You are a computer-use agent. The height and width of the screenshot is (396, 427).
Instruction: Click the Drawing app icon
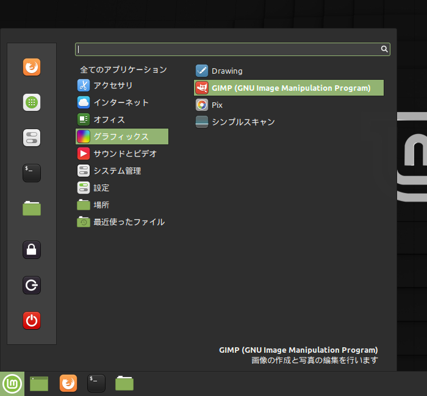point(202,71)
